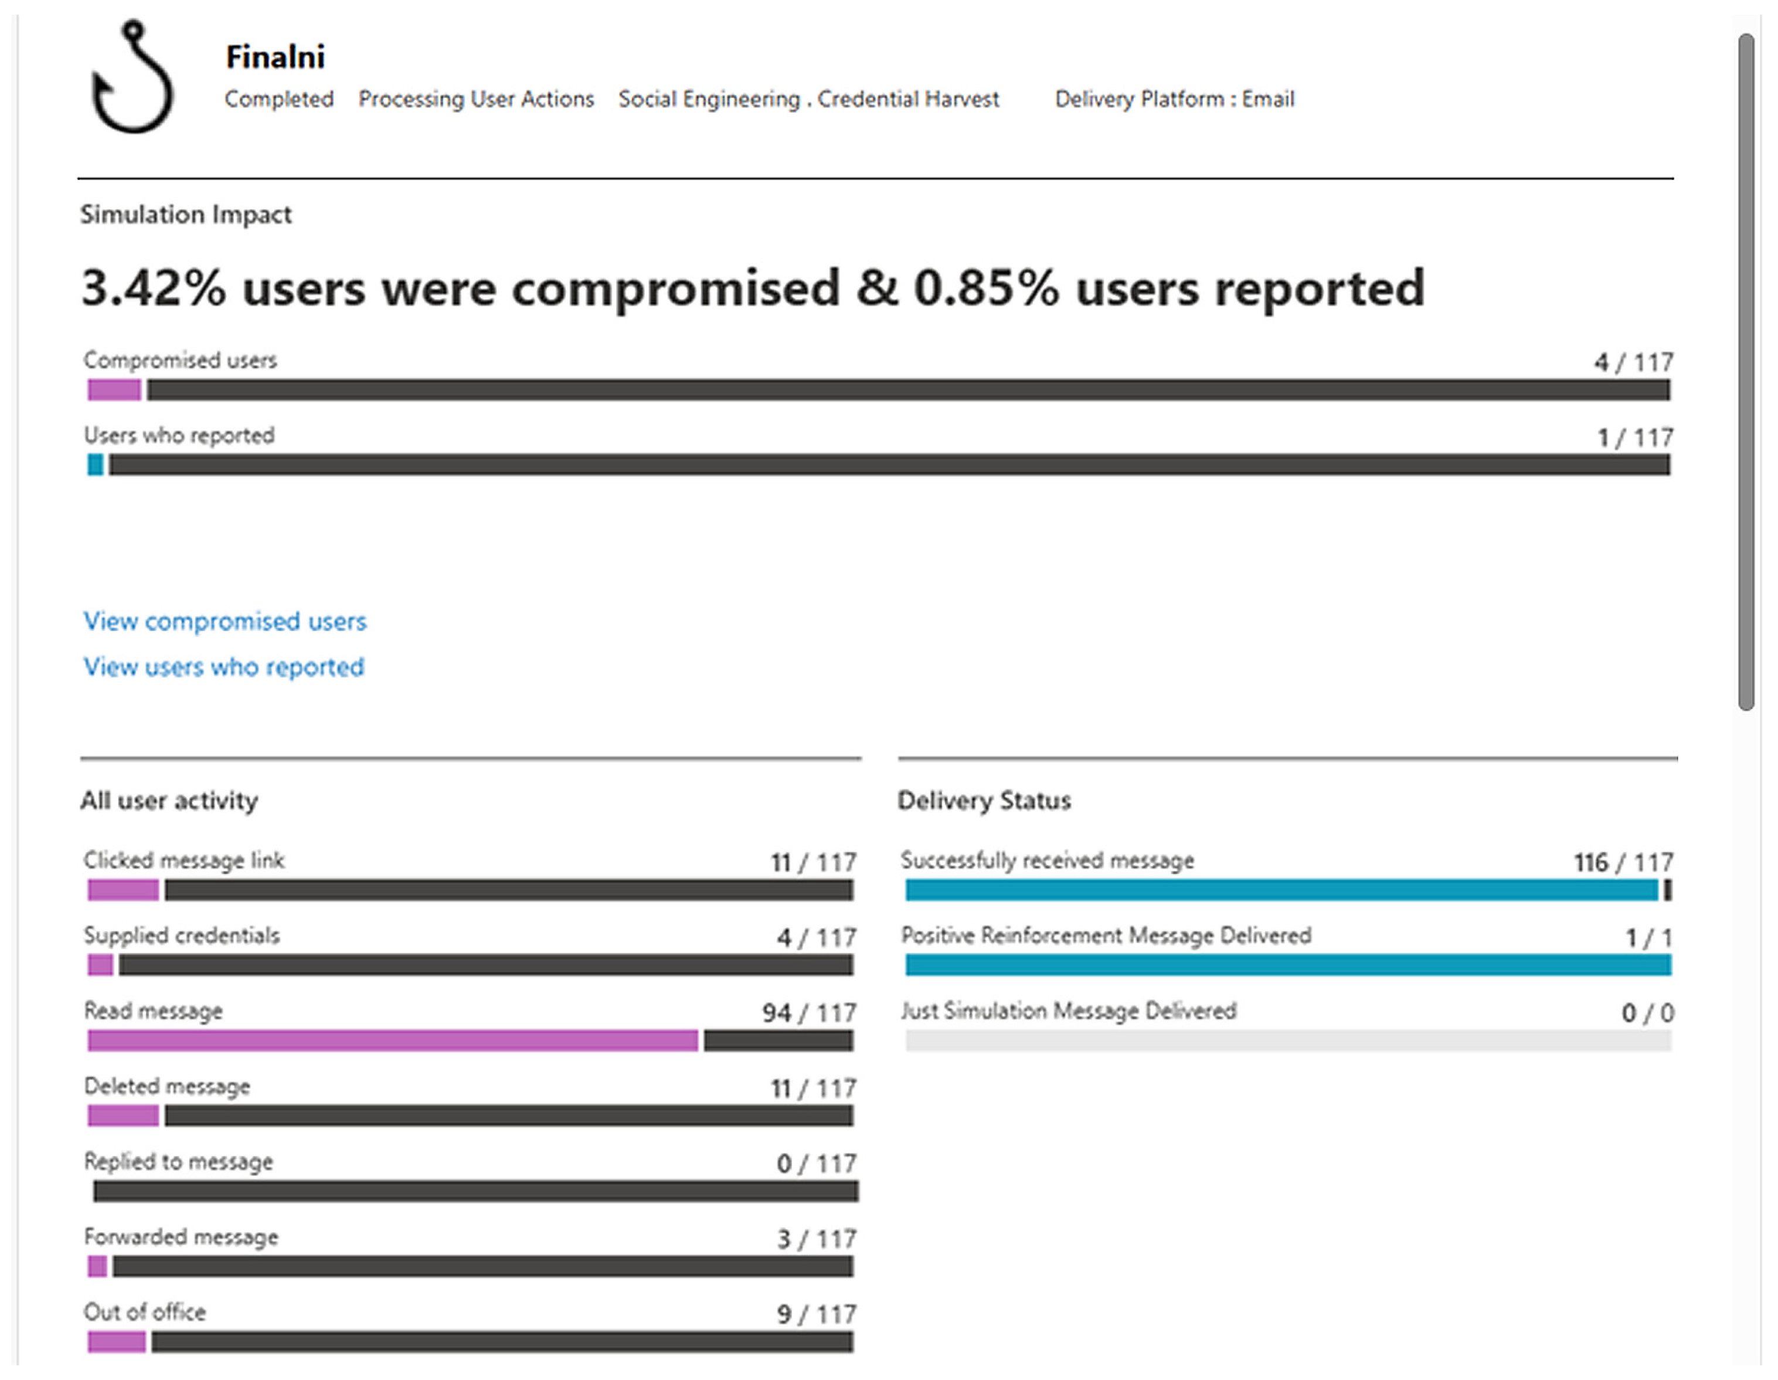This screenshot has height=1380, width=1778.
Task: Click the Clicked message link bar
Action: [x=470, y=890]
